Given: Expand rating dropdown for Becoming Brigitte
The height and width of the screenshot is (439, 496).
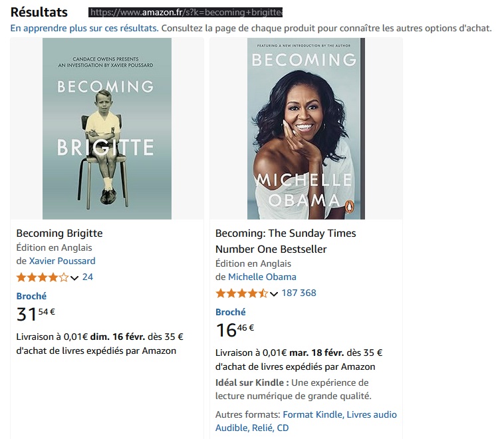Looking at the screenshot, I should click(x=74, y=278).
